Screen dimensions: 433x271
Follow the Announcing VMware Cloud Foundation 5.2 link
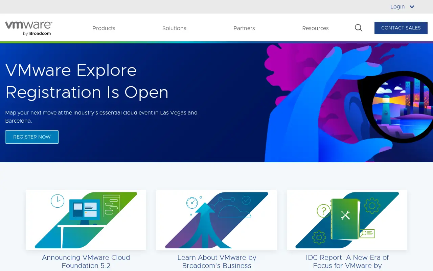coord(86,262)
